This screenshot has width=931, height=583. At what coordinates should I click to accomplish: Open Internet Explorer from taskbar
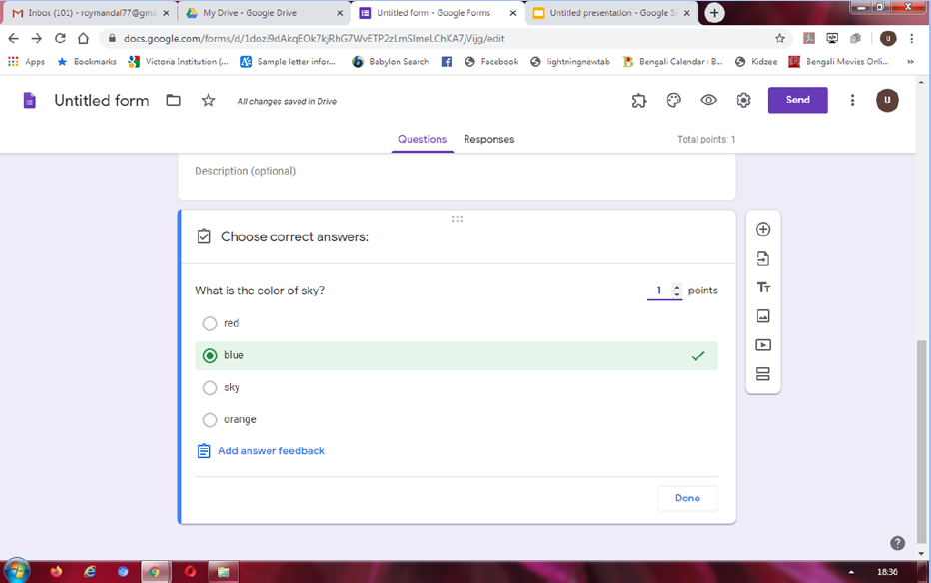tap(90, 572)
